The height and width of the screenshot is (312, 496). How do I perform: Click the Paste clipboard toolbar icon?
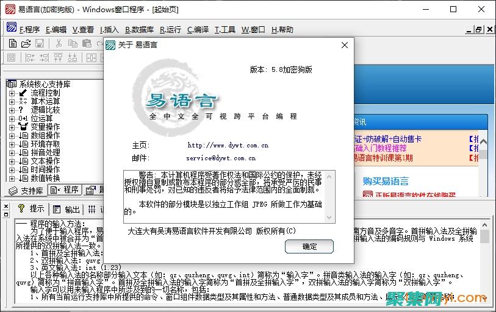87,43
